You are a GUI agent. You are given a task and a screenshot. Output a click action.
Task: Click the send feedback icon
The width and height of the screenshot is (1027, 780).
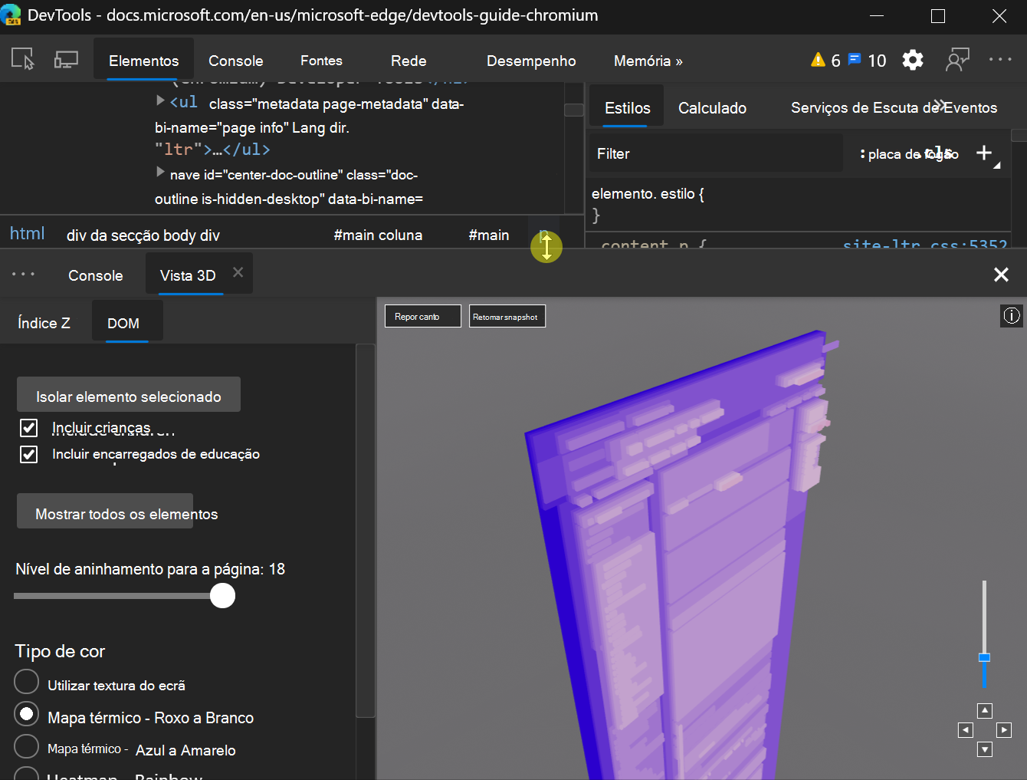(x=957, y=60)
